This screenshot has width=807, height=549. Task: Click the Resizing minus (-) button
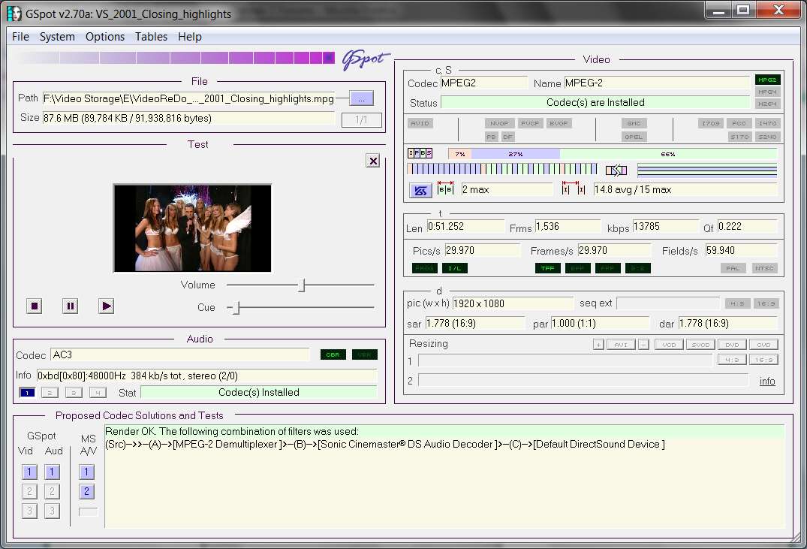[643, 345]
